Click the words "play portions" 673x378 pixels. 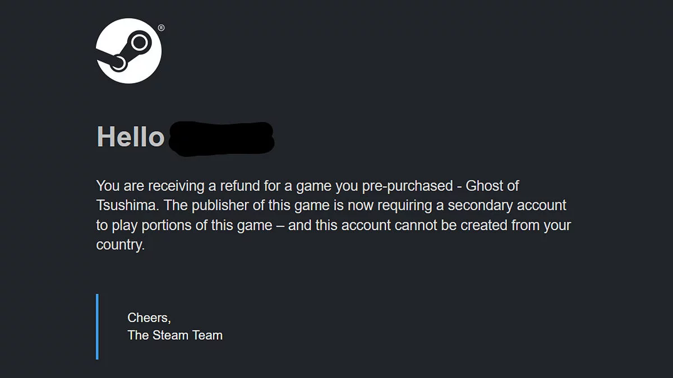click(x=153, y=226)
